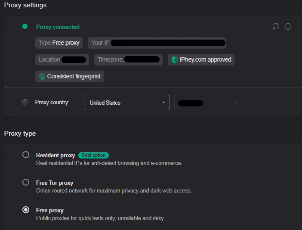Click the refresh proxy connection icon

click(276, 27)
